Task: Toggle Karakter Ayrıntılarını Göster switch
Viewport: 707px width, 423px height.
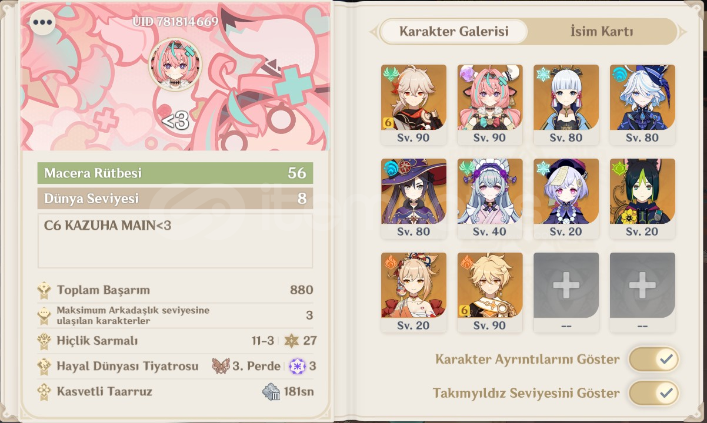Action: point(653,359)
